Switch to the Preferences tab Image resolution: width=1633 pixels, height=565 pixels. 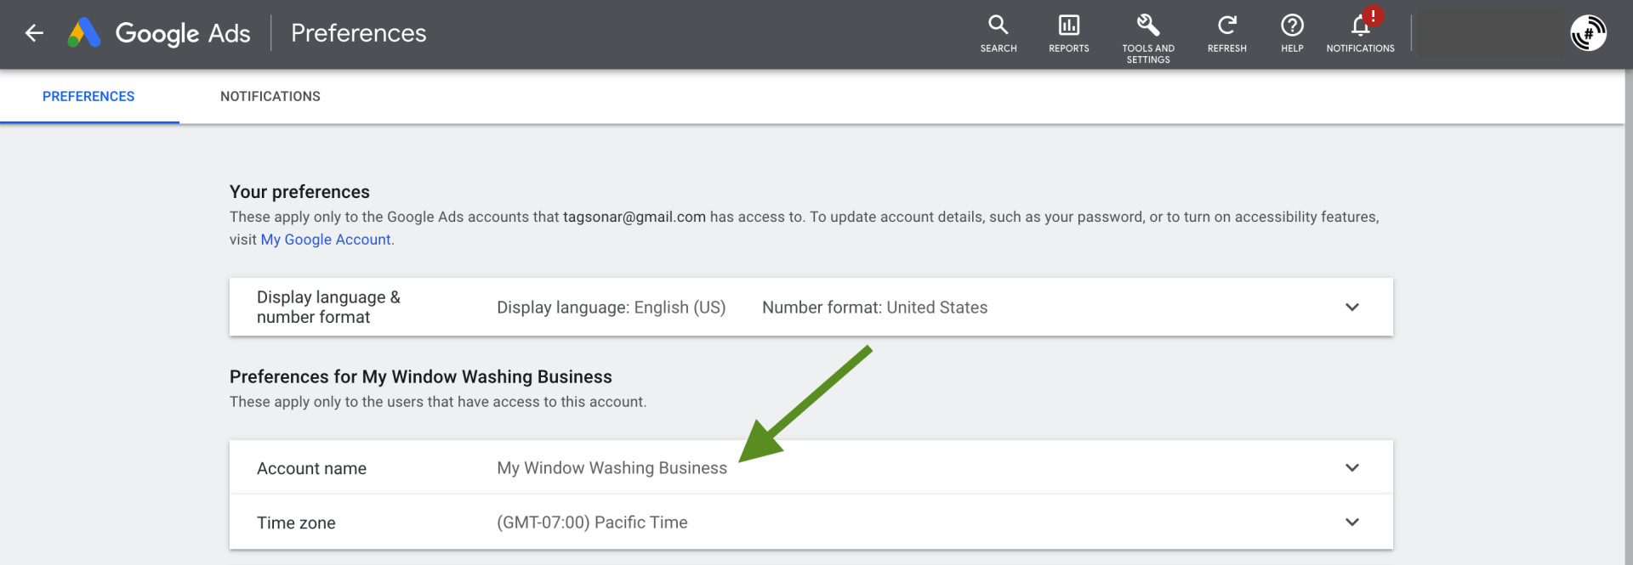(88, 97)
